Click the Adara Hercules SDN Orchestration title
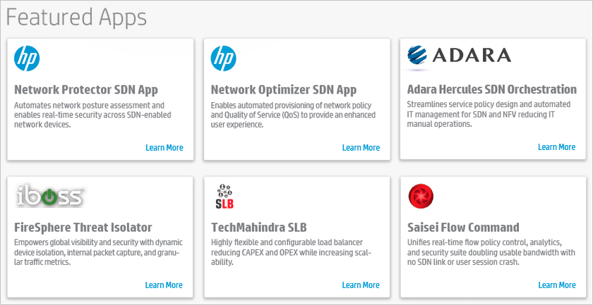 pos(492,90)
